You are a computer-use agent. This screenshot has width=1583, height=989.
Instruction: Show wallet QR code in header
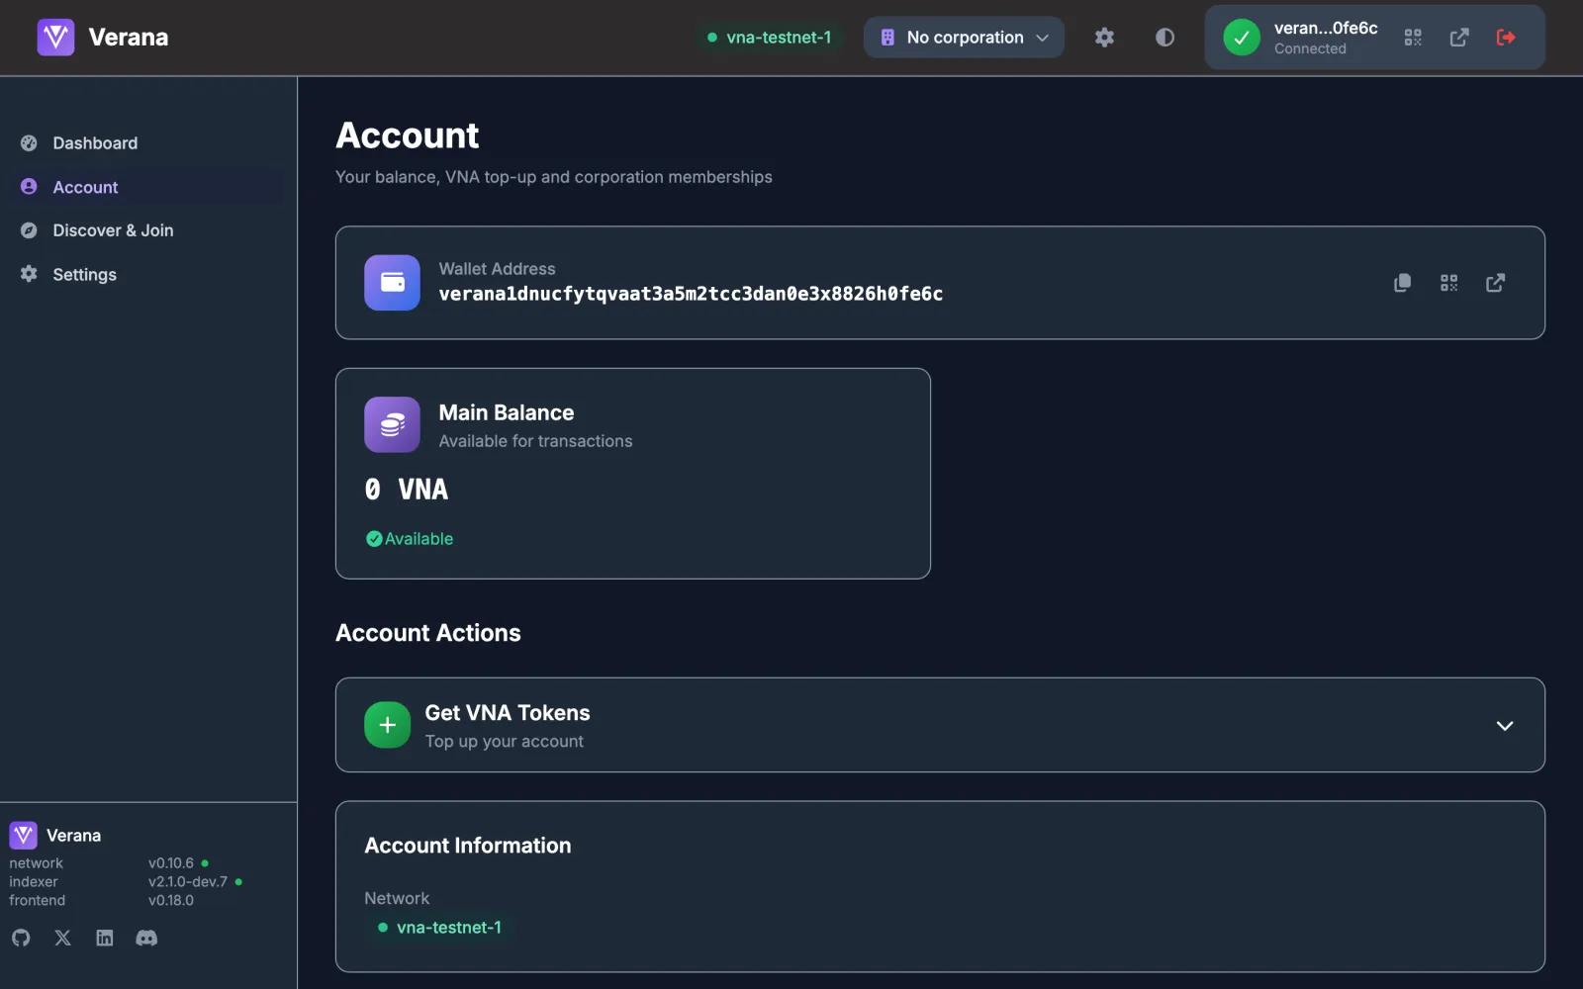tap(1413, 38)
